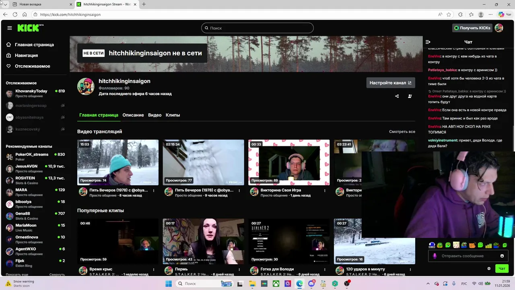The image size is (515, 290).
Task: Switch to Видео tab
Action: pyautogui.click(x=155, y=115)
